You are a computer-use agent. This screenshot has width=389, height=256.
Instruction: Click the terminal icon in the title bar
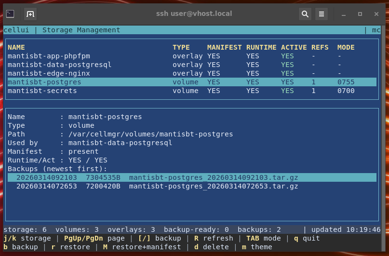click(x=10, y=14)
